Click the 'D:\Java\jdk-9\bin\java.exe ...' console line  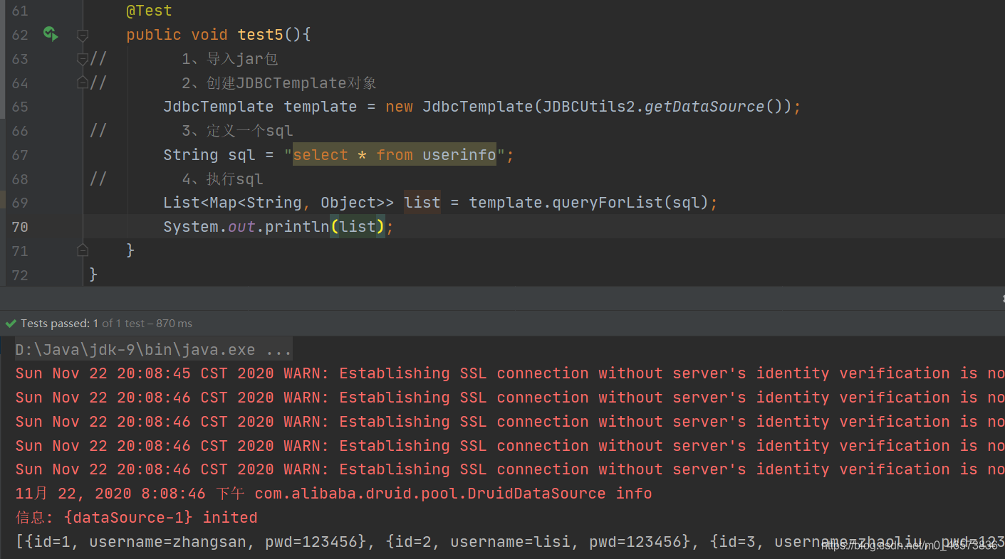click(x=153, y=350)
